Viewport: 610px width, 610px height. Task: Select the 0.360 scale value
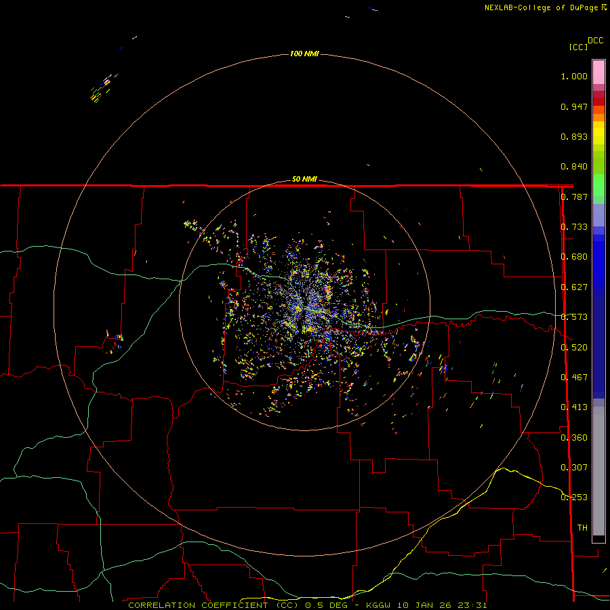pos(574,438)
